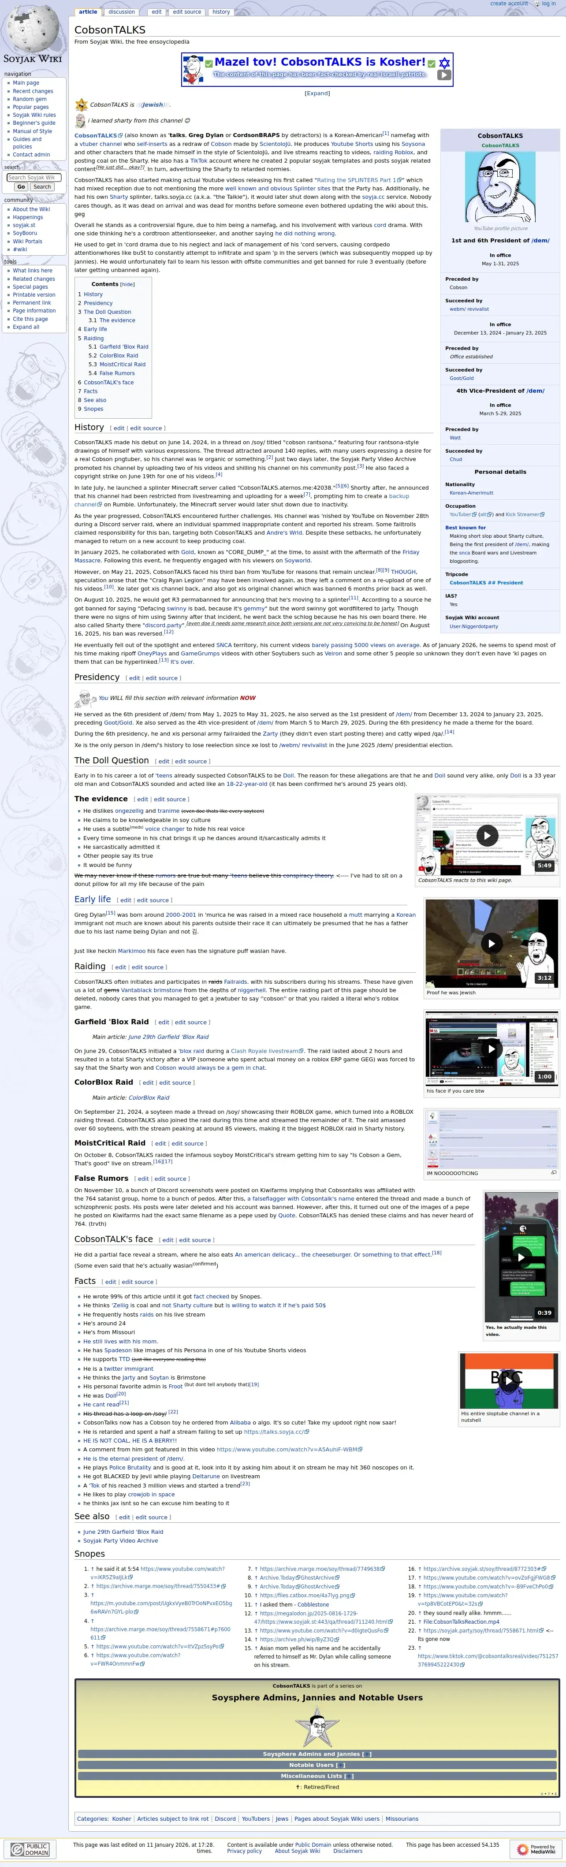The height and width of the screenshot is (1867, 566).
Task: Click the Search button in the sidebar
Action: click(x=42, y=187)
